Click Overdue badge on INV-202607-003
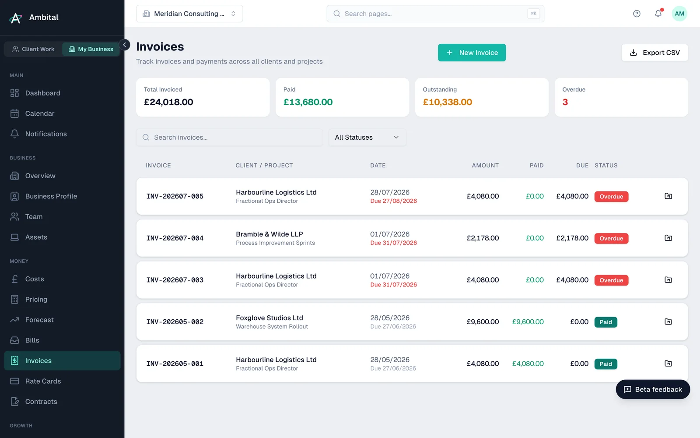The width and height of the screenshot is (700, 438). click(611, 280)
